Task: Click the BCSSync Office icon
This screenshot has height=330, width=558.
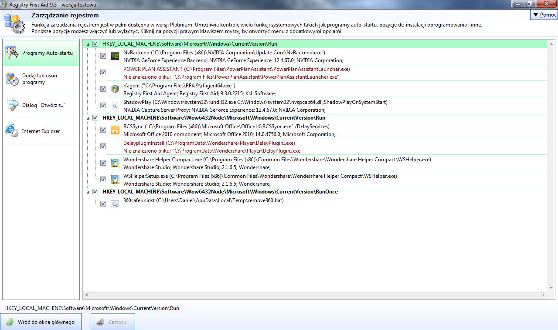Action: (115, 130)
